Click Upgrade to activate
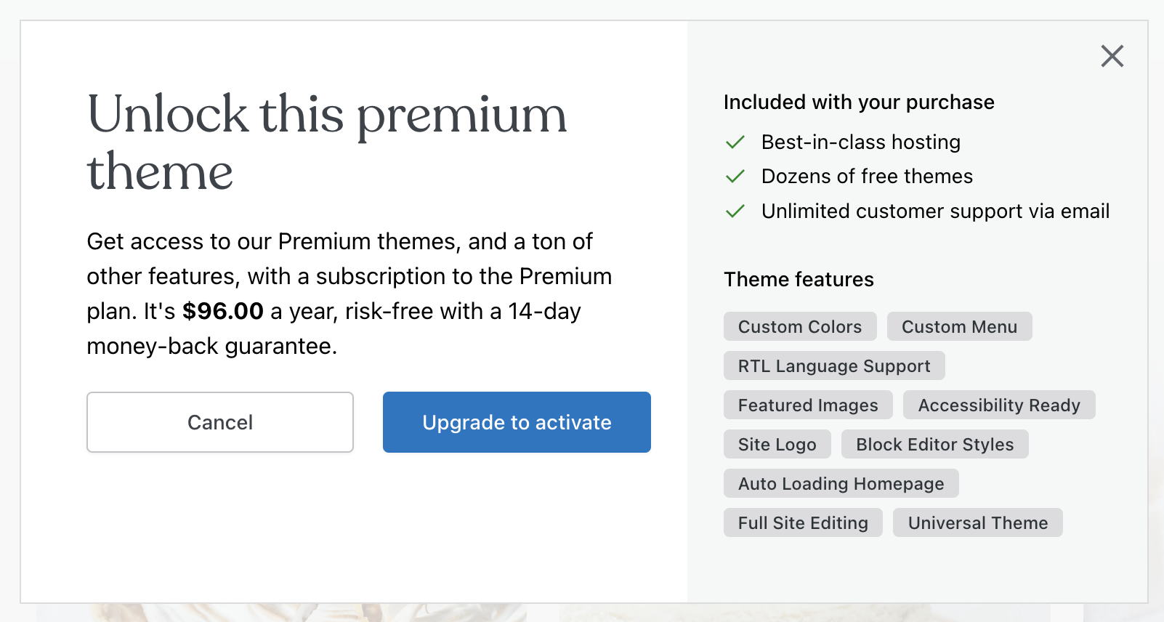1164x622 pixels. pos(517,422)
